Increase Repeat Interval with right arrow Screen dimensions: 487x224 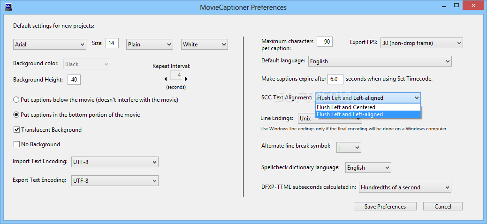186,79
